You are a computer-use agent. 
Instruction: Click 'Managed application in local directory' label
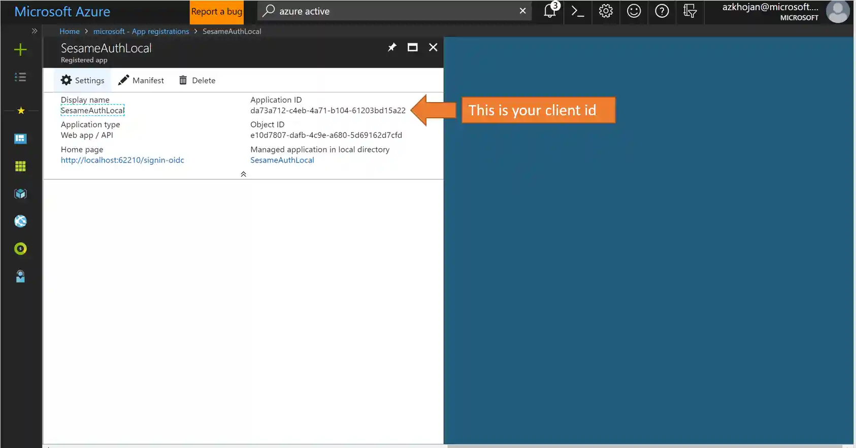(x=320, y=149)
